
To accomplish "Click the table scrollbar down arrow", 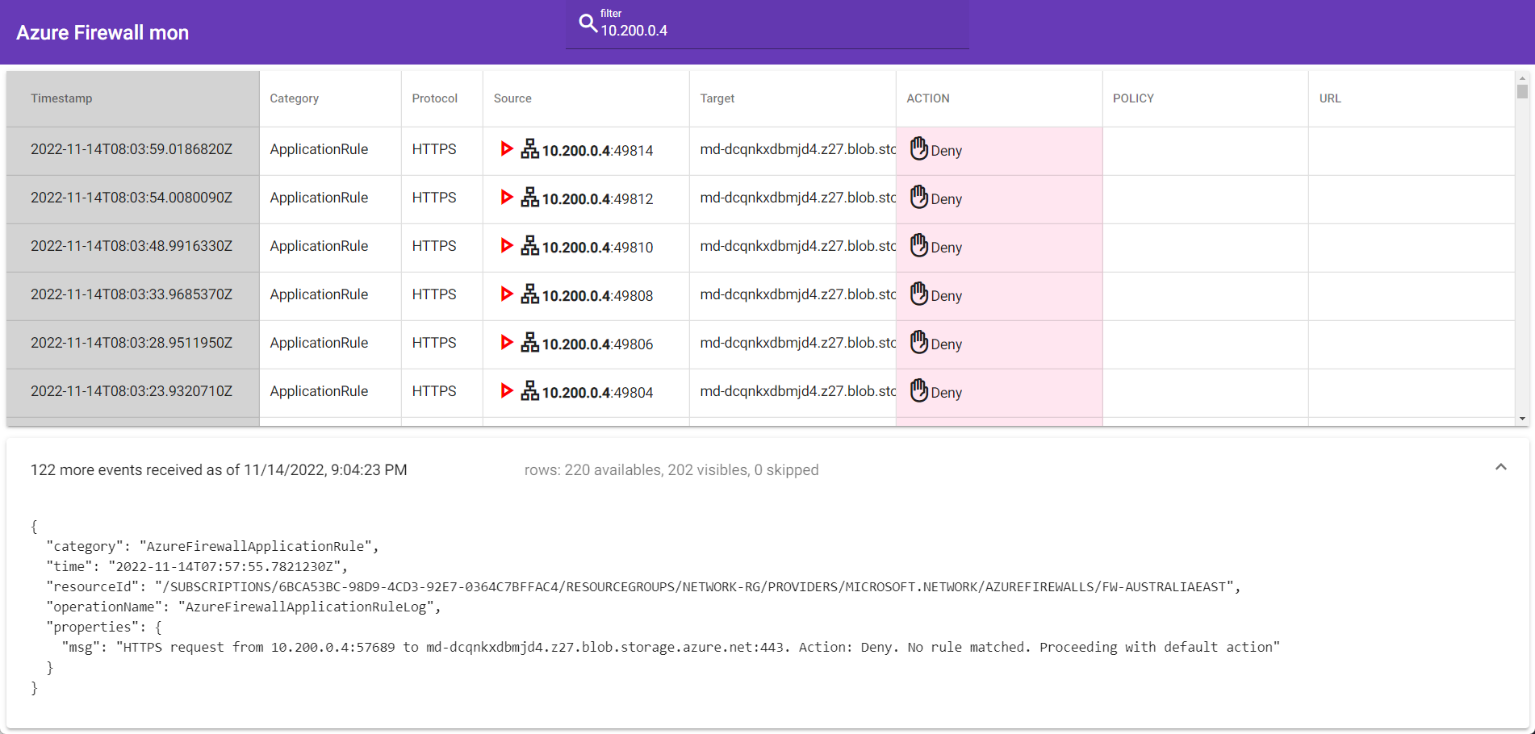I will (x=1522, y=419).
